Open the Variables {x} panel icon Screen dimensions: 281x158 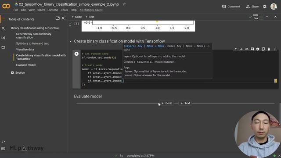point(3,38)
